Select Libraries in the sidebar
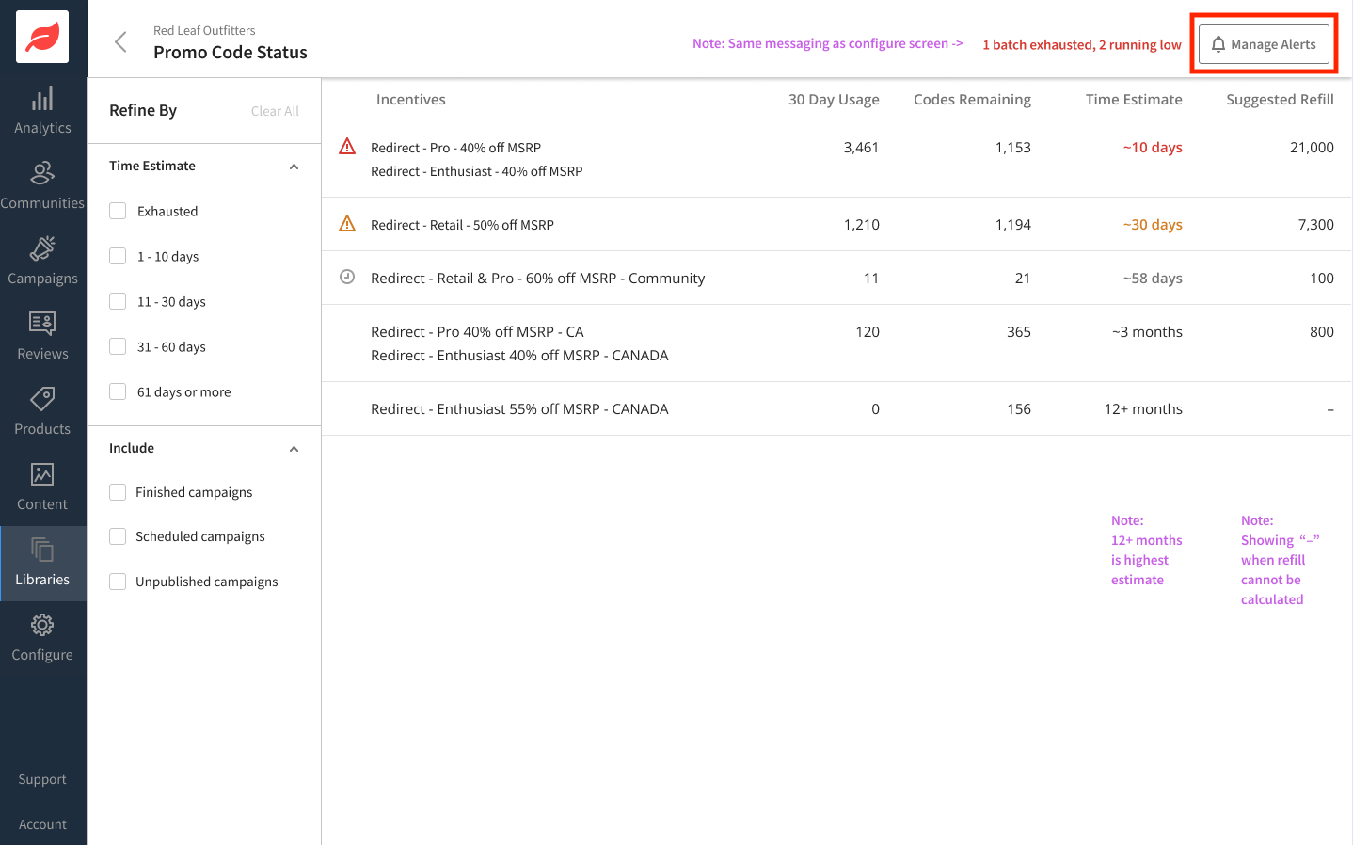The image size is (1353, 845). coord(42,563)
